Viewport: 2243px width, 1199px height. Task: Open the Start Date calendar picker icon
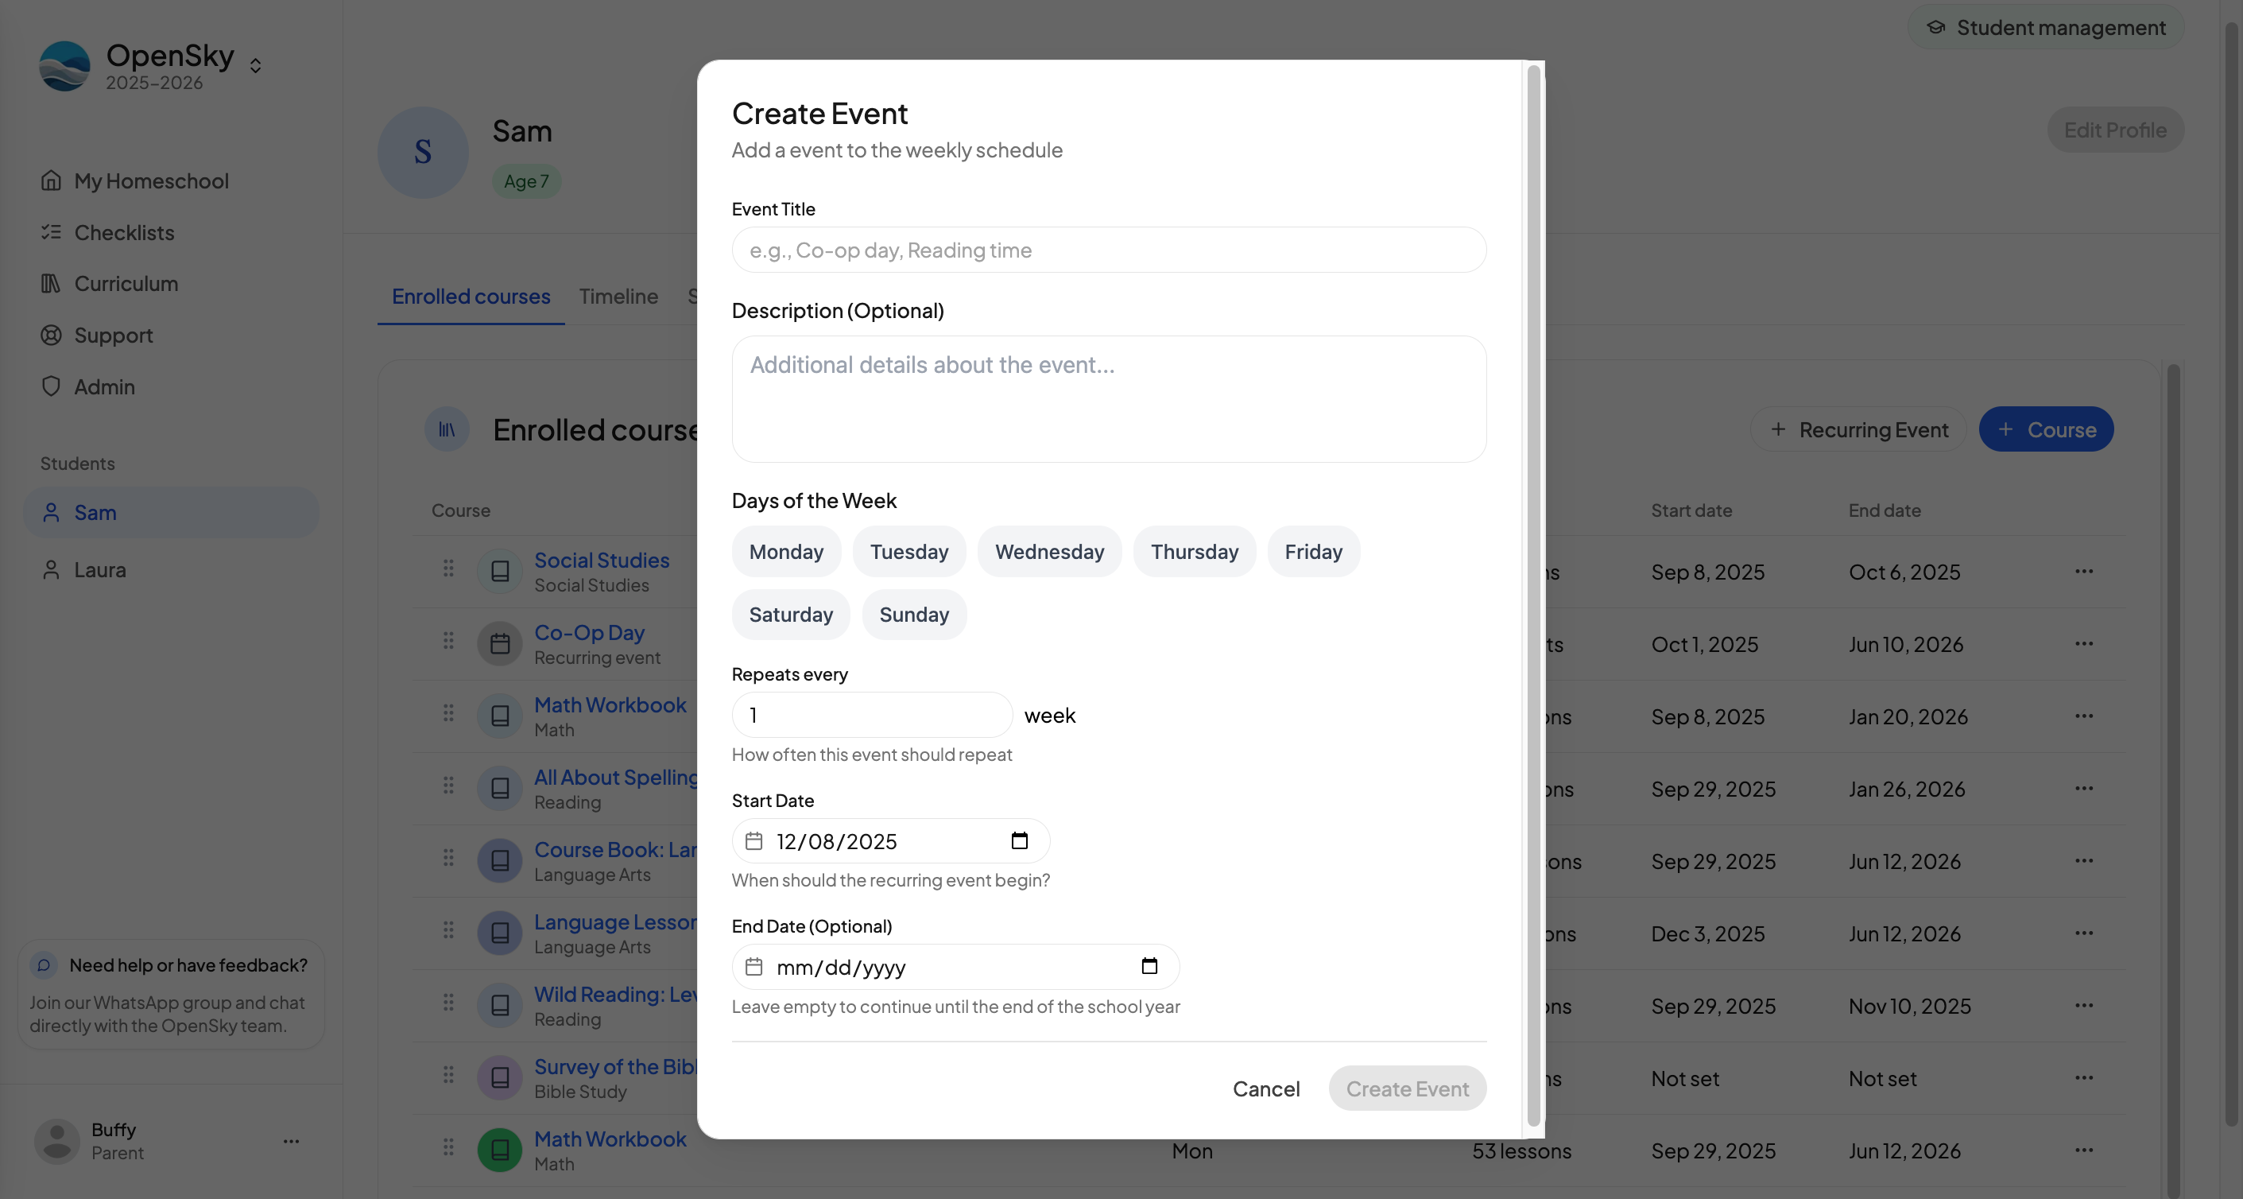click(x=1019, y=840)
